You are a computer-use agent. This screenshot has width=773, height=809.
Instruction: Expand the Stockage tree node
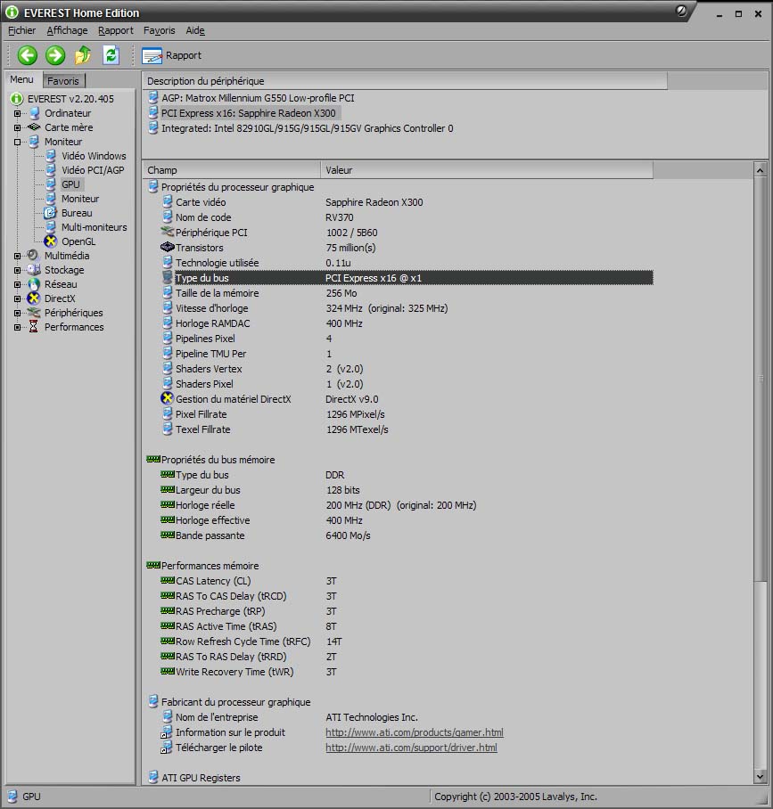click(17, 270)
